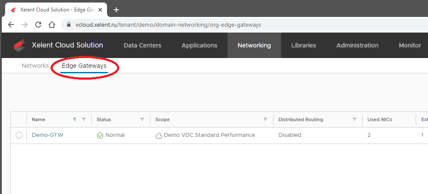This screenshot has height=194, width=428.
Task: Click the Disabled distributed routing cell
Action: coord(290,135)
